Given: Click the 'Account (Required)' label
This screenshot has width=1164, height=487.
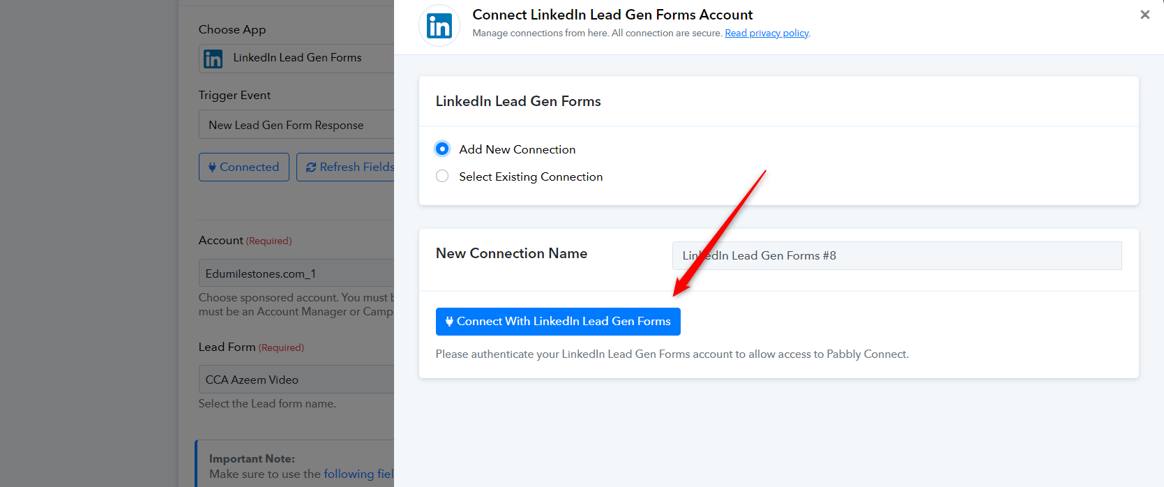Looking at the screenshot, I should [x=245, y=240].
